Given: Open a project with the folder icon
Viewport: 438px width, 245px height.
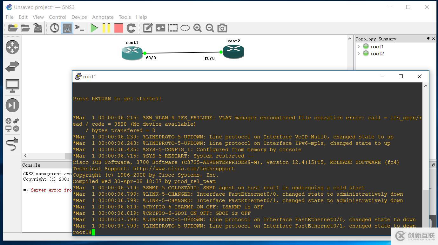Looking at the screenshot, I should pos(25,28).
